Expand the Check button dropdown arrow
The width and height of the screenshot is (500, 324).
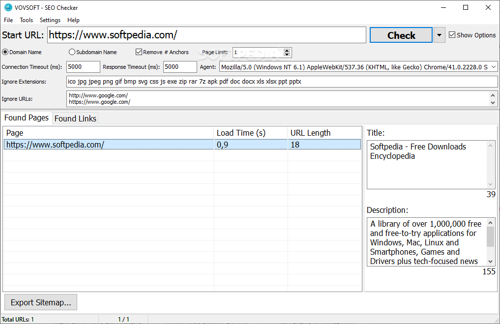(439, 35)
